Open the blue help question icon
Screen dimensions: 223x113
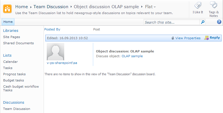pyautogui.click(x=219, y=22)
